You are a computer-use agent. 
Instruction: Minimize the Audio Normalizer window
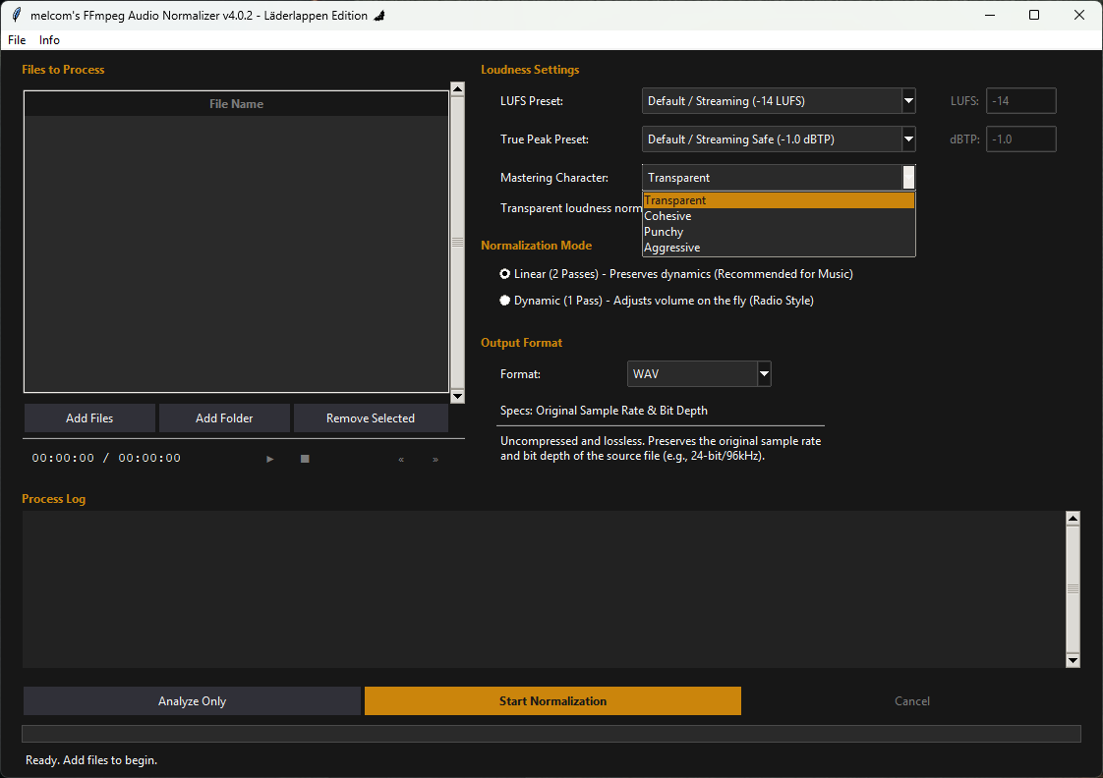(x=990, y=15)
